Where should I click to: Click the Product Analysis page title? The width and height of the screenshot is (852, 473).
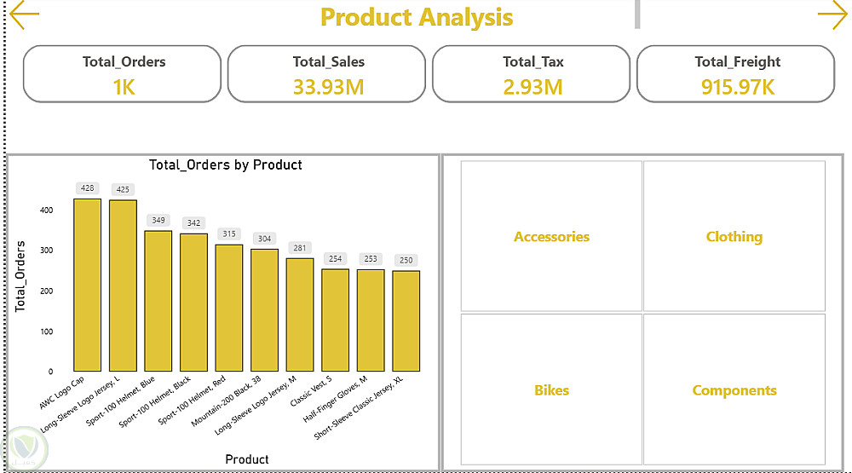(x=417, y=17)
